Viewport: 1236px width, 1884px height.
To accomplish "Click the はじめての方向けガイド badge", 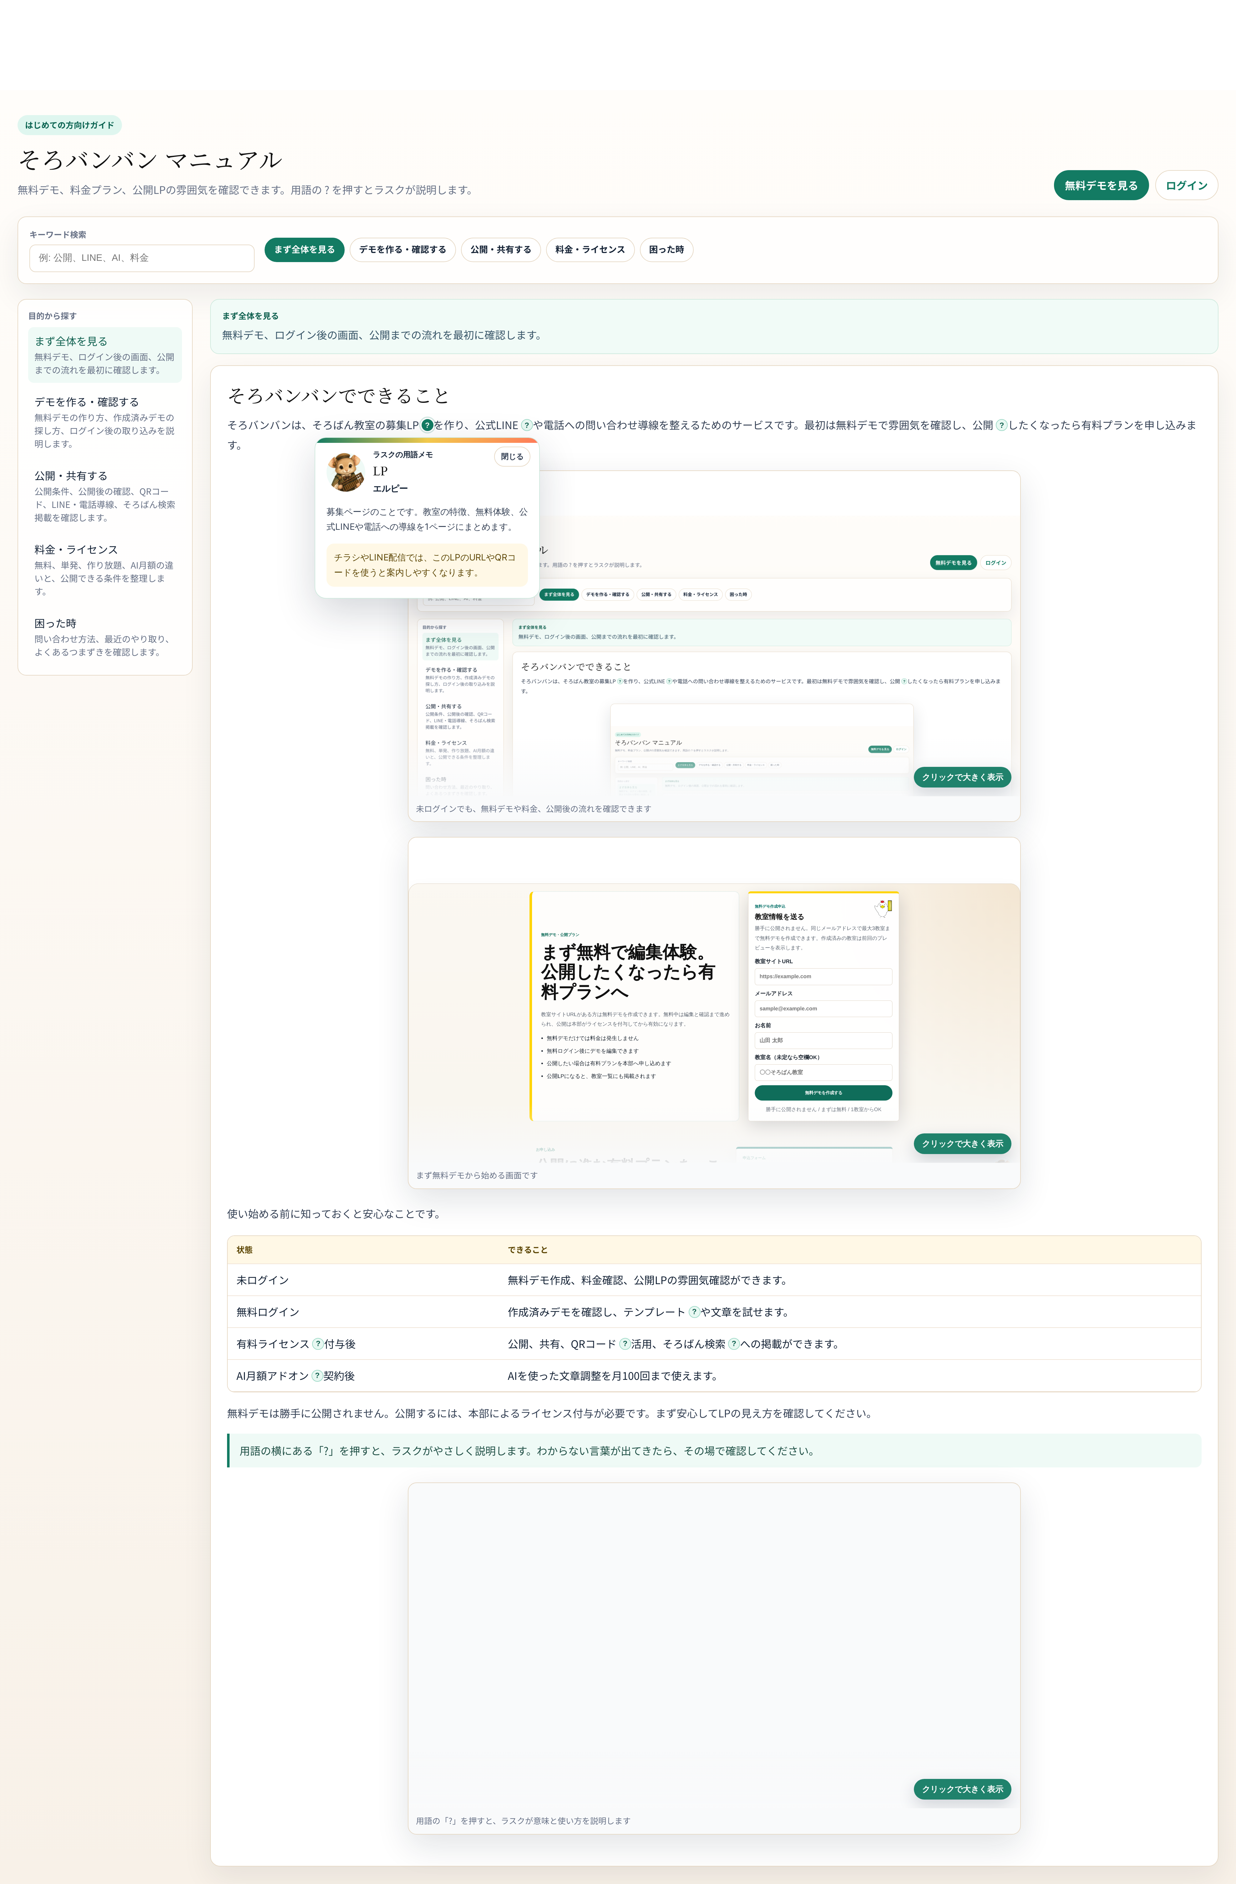I will point(70,125).
